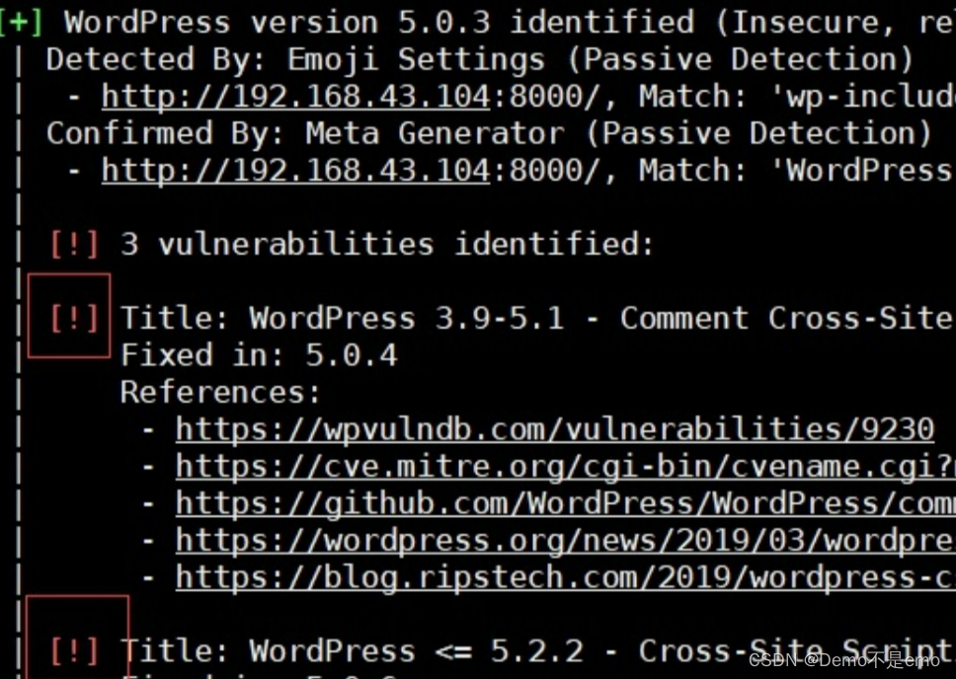The image size is (956, 679).
Task: Click the green [+] marker at top
Action: coord(21,22)
